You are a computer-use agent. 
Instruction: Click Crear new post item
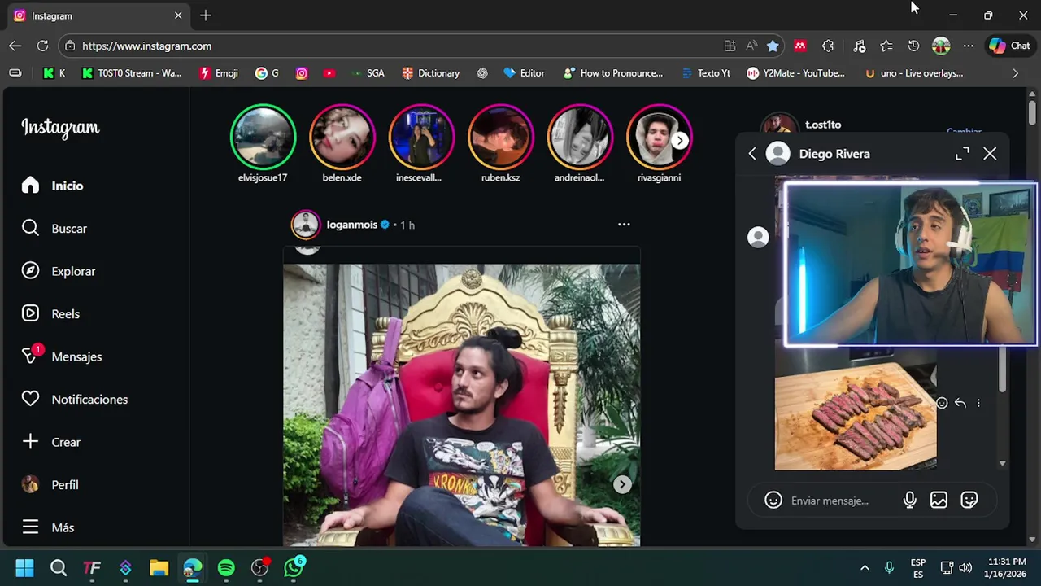(x=51, y=442)
